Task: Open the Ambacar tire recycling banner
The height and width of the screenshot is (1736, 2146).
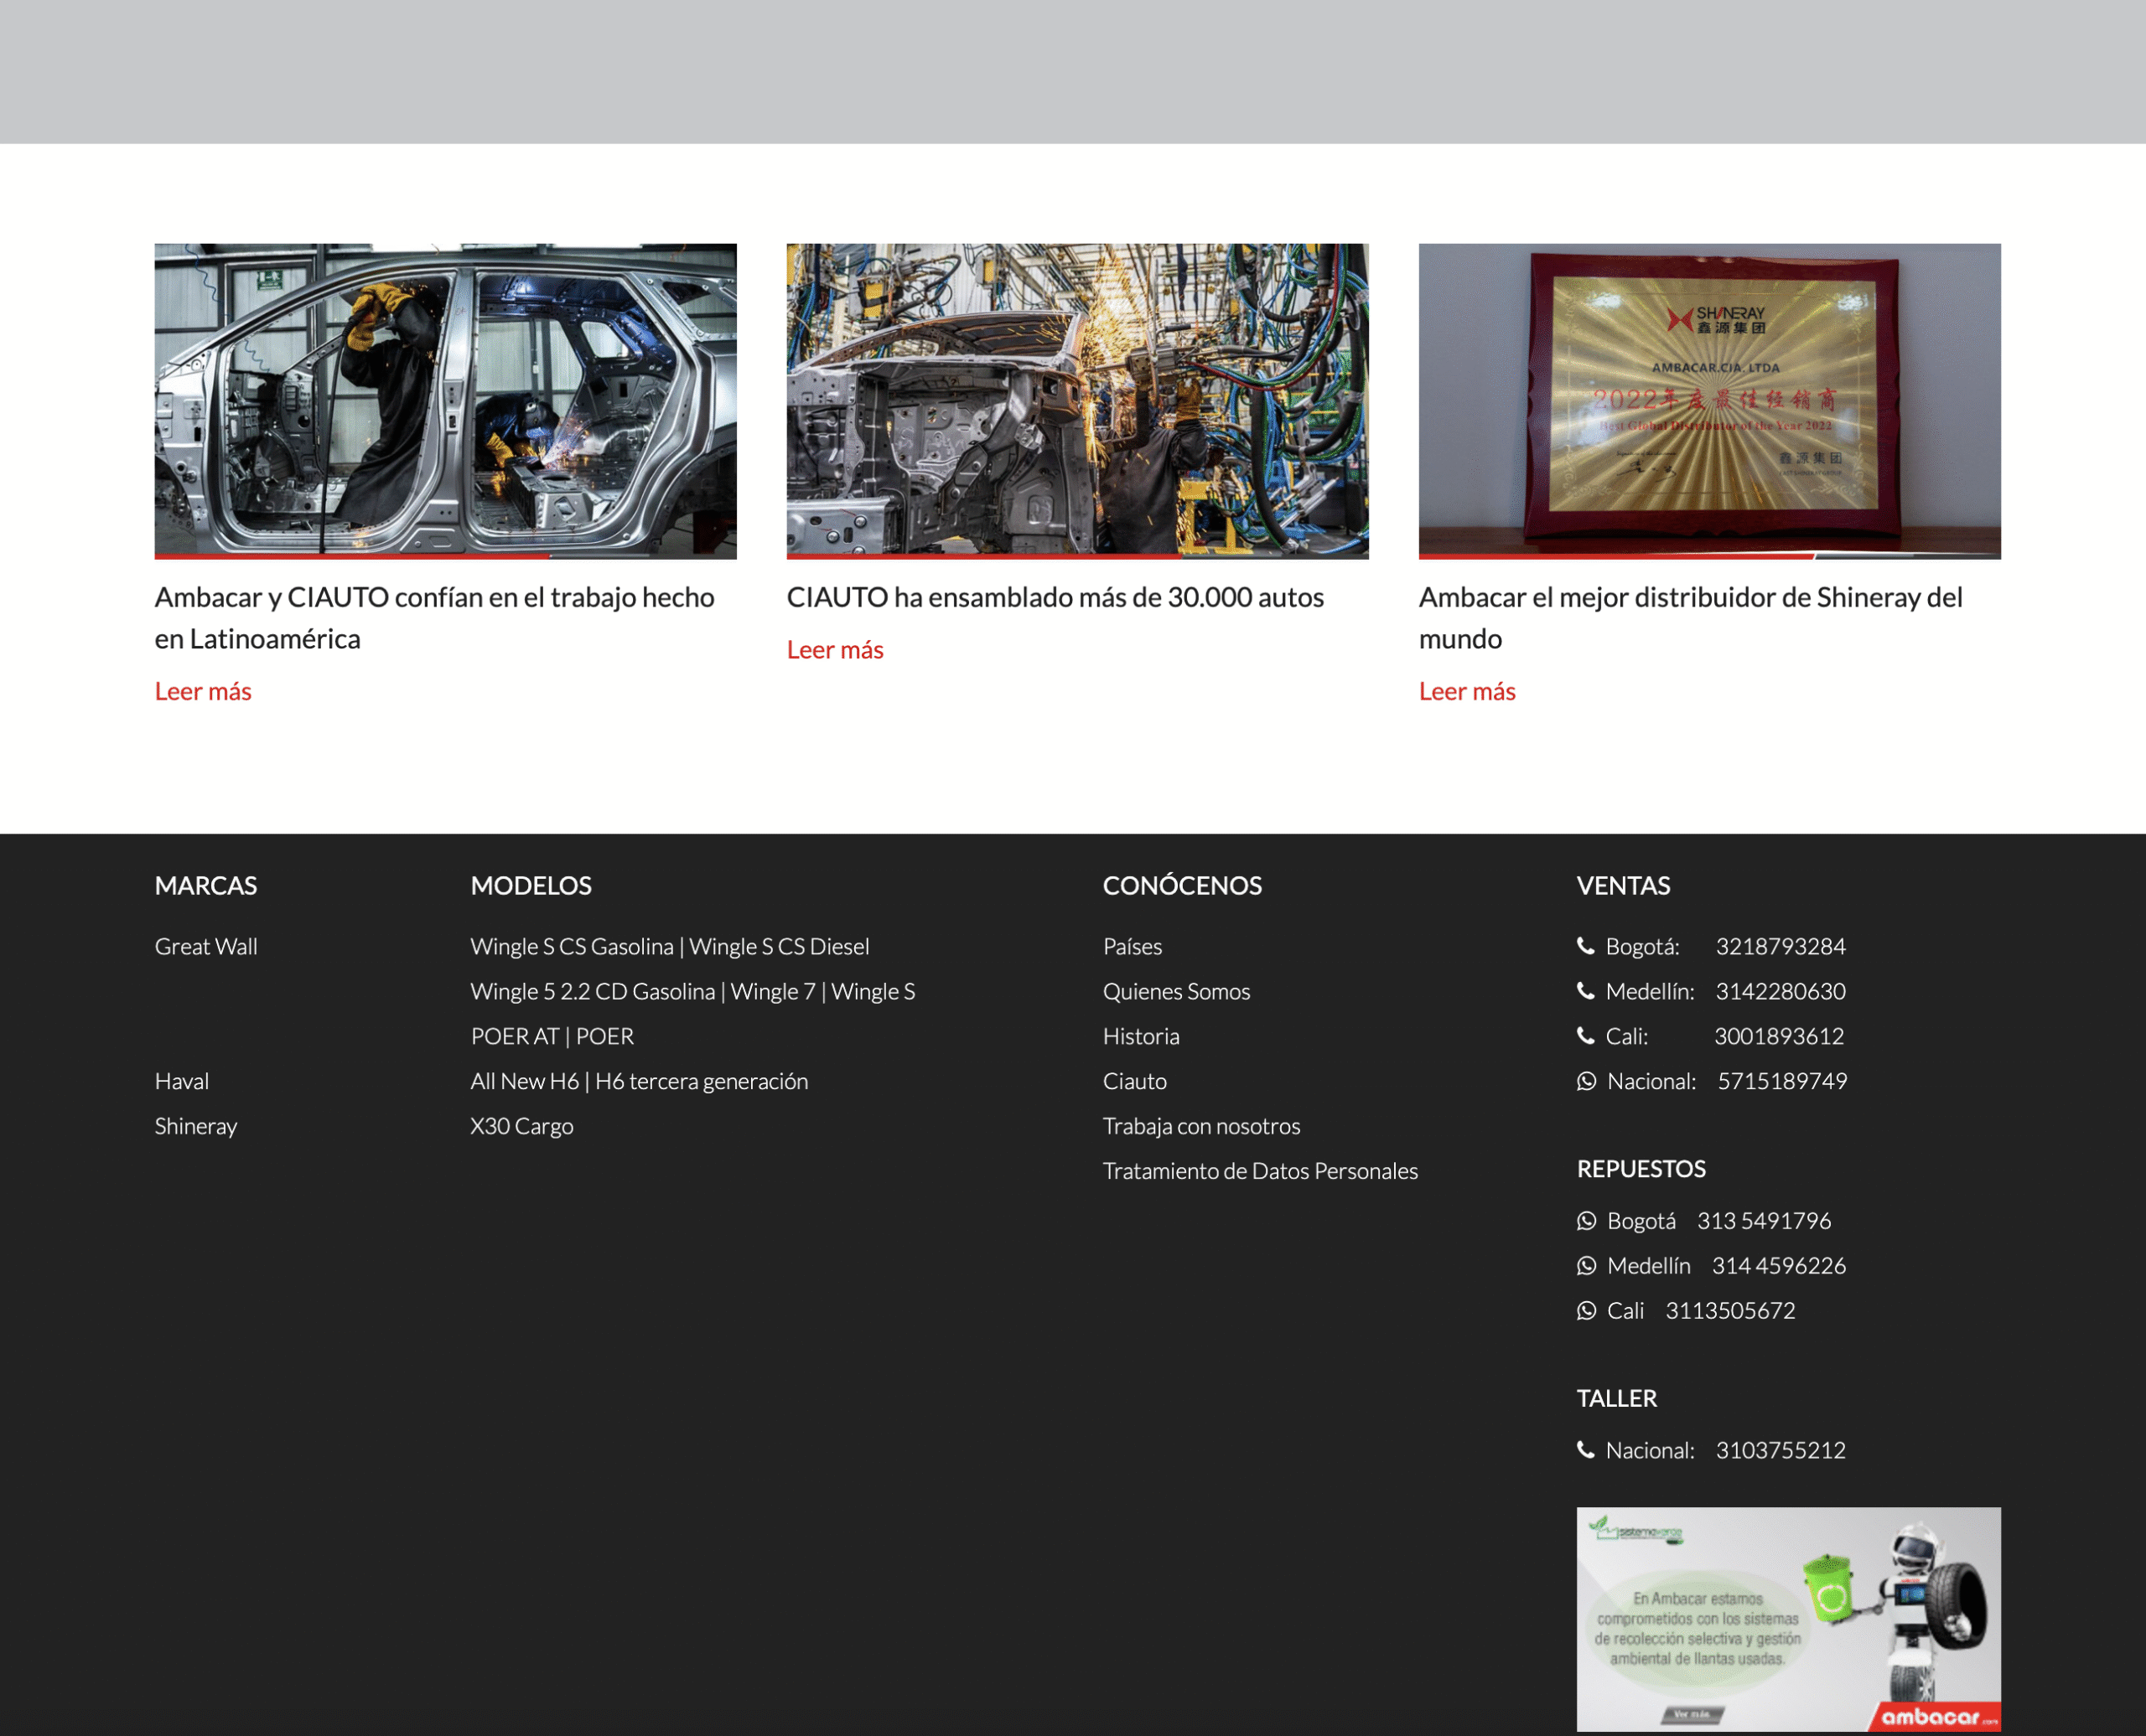Action: click(1789, 1619)
